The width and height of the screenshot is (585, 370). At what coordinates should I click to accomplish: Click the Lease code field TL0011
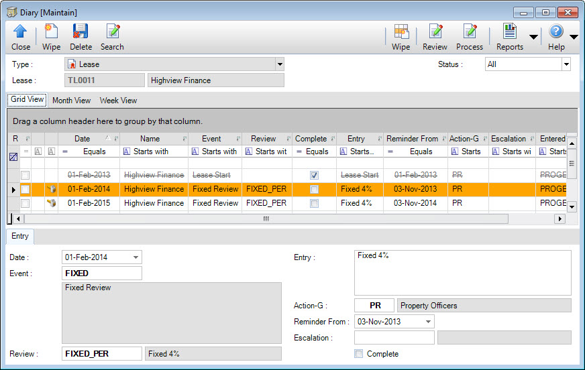(105, 80)
